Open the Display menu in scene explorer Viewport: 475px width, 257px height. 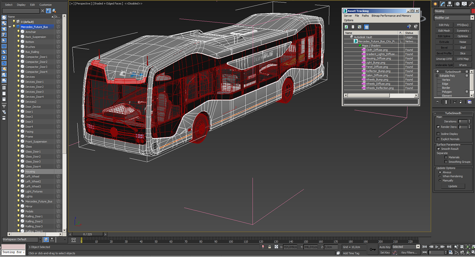(21, 5)
